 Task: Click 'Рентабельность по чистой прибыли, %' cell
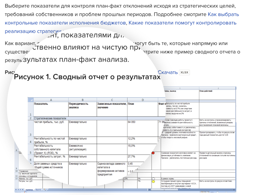[51, 140]
